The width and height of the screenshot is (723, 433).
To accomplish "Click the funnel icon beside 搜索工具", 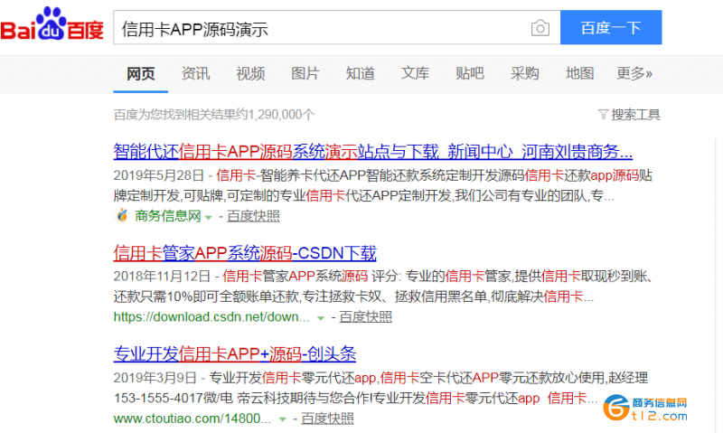I will pos(603,115).
